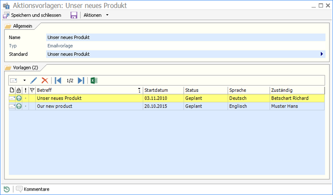Sort by Startdatum column header

point(163,90)
